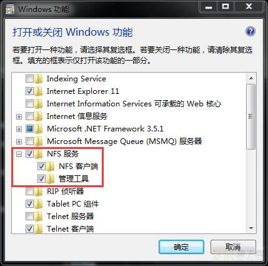Click the 管理工具 folder icon
The image size is (268, 266).
(51, 179)
